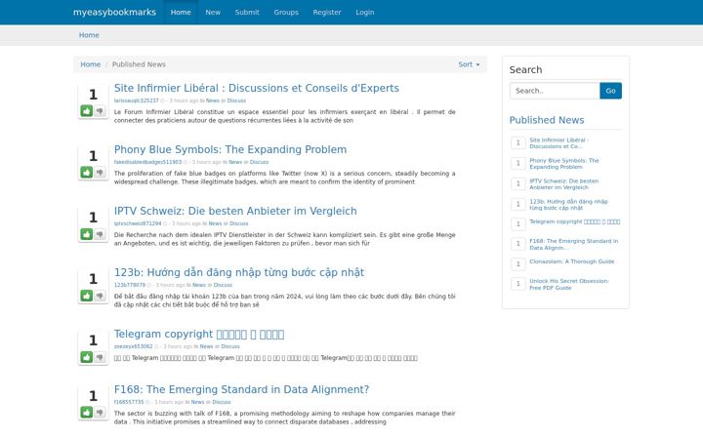Focus the Search input field
703x439 pixels.
pos(555,91)
